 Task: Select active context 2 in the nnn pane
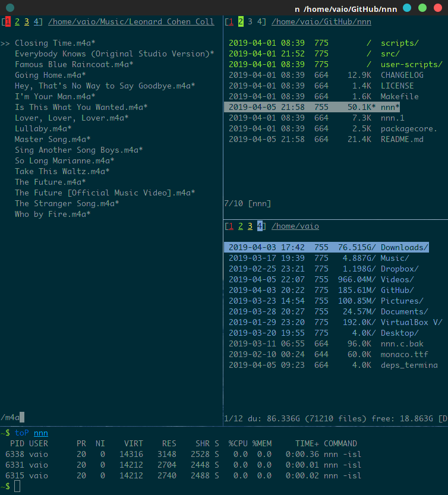coord(241,22)
